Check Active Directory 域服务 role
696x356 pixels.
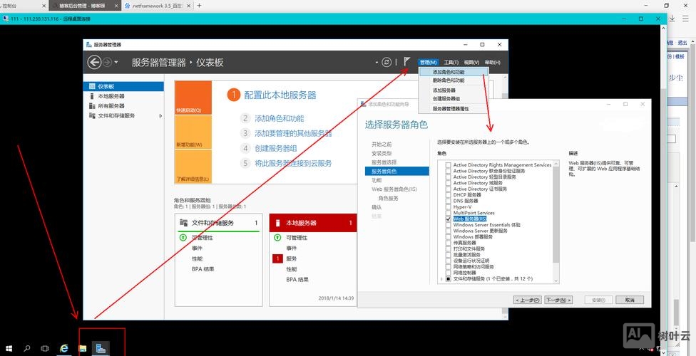(449, 183)
